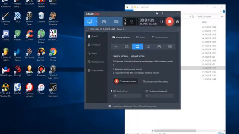Toggle Захват изображений hotkey checkbox

(x=147, y=91)
